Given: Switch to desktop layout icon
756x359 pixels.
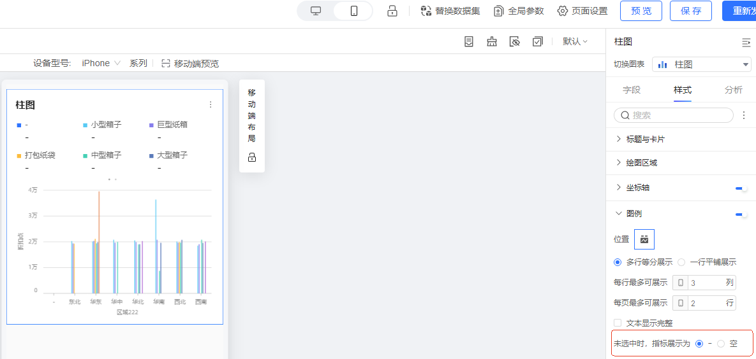Looking at the screenshot, I should click(316, 11).
